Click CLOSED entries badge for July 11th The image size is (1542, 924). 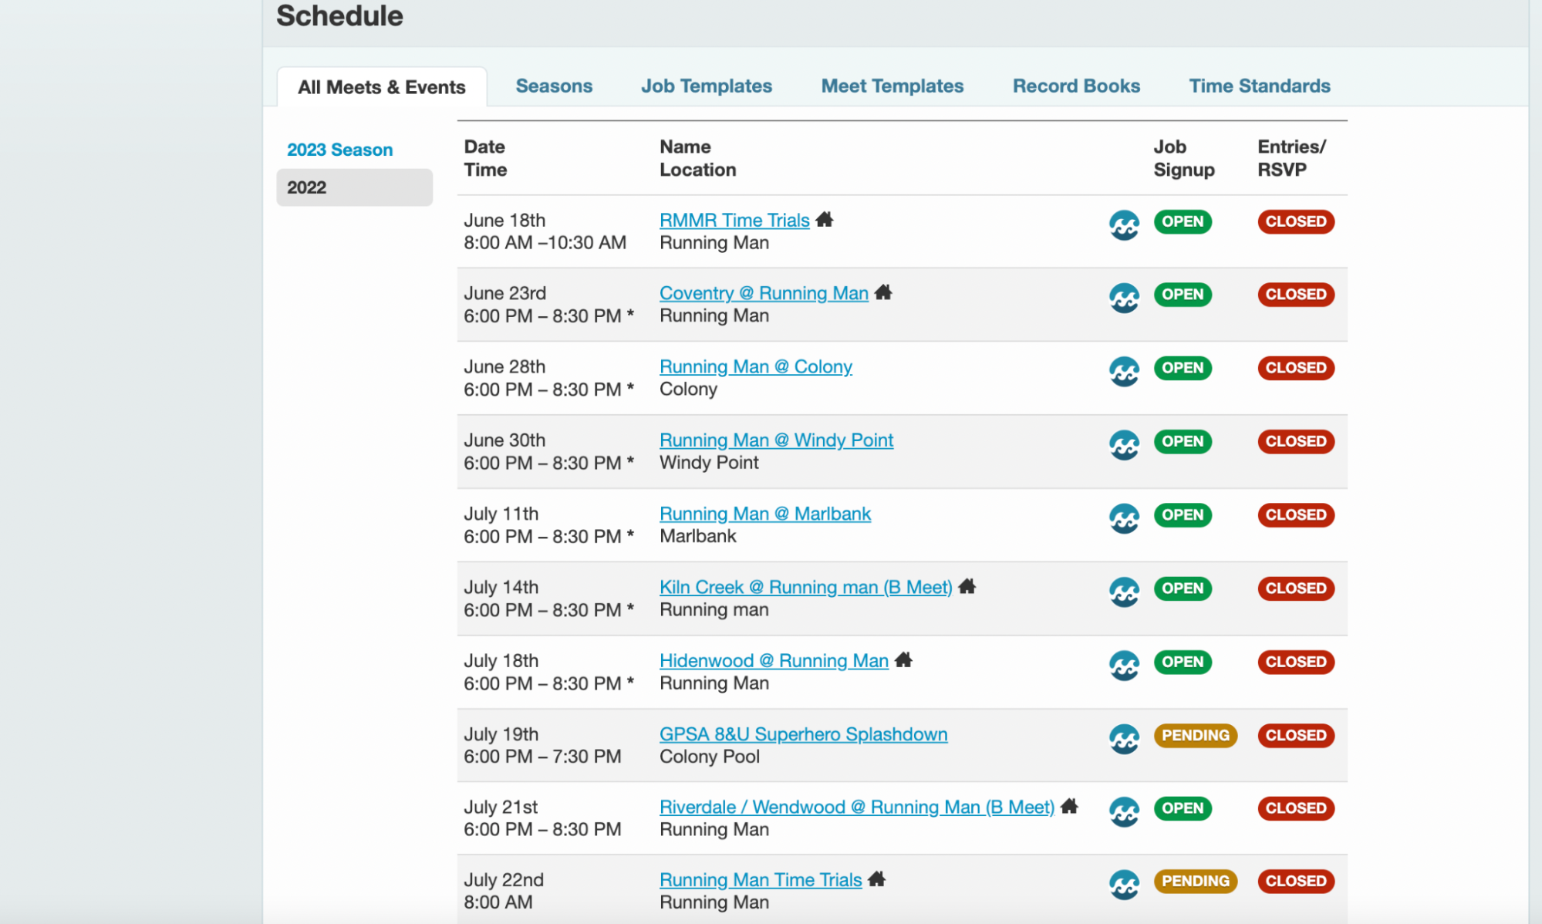[1295, 514]
